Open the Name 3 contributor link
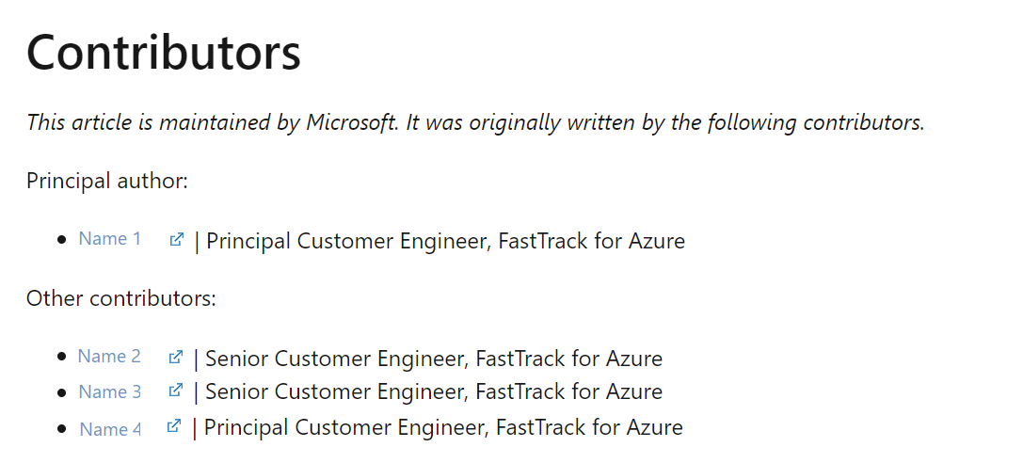Viewport: 1023px width, 463px height. point(110,391)
